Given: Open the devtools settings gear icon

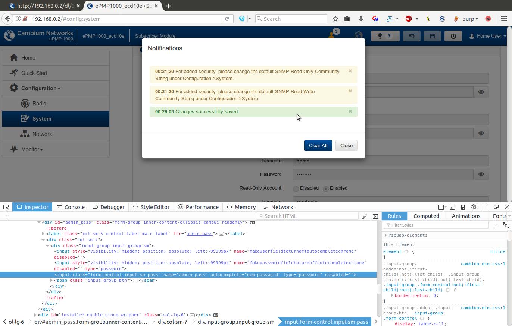Looking at the screenshot, I should pyautogui.click(x=474, y=207).
